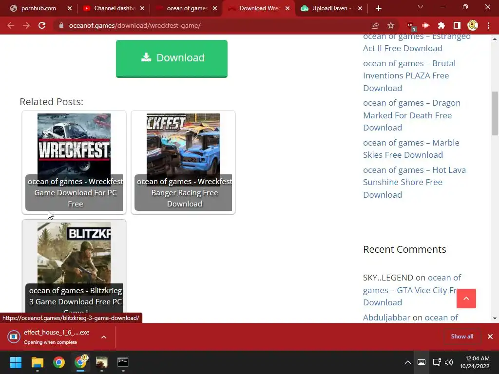
Task: Click the address bar URL
Action: click(x=134, y=25)
